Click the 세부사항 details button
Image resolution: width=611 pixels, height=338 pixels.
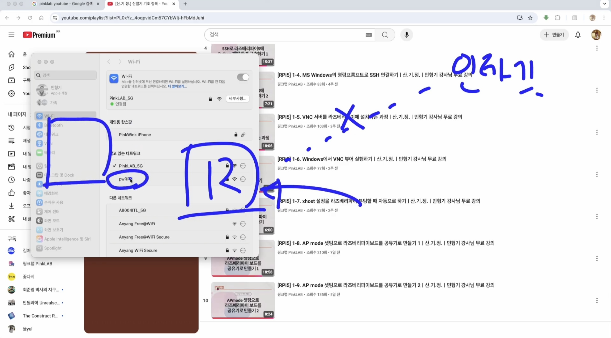(237, 99)
